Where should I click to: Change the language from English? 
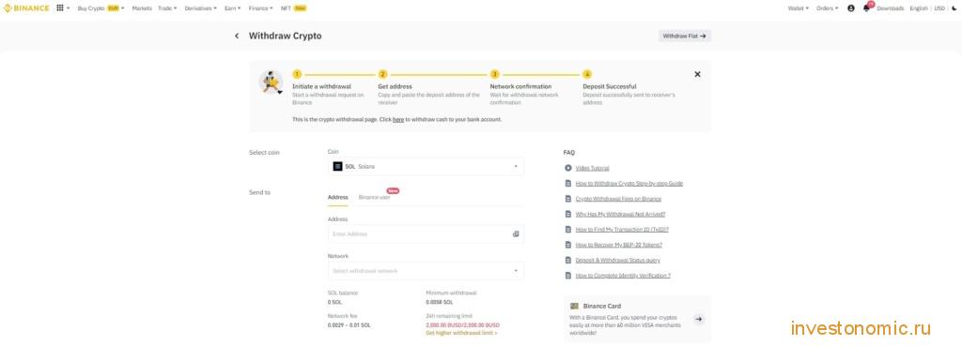[919, 8]
